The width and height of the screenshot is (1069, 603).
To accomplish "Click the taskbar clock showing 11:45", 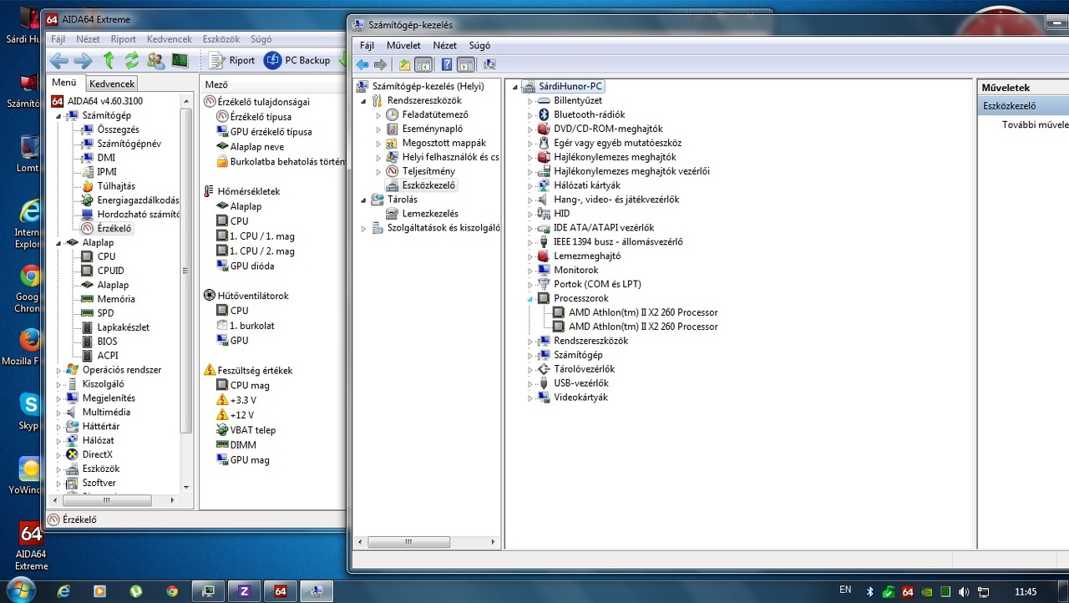I will coord(1026,591).
